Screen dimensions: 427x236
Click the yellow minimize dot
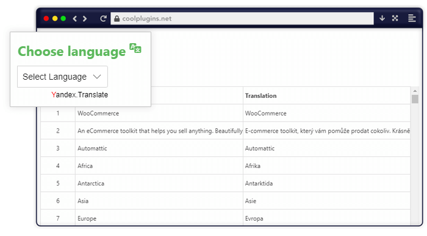click(x=55, y=18)
